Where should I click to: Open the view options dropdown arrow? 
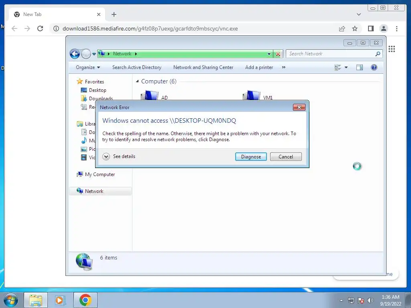pos(346,67)
